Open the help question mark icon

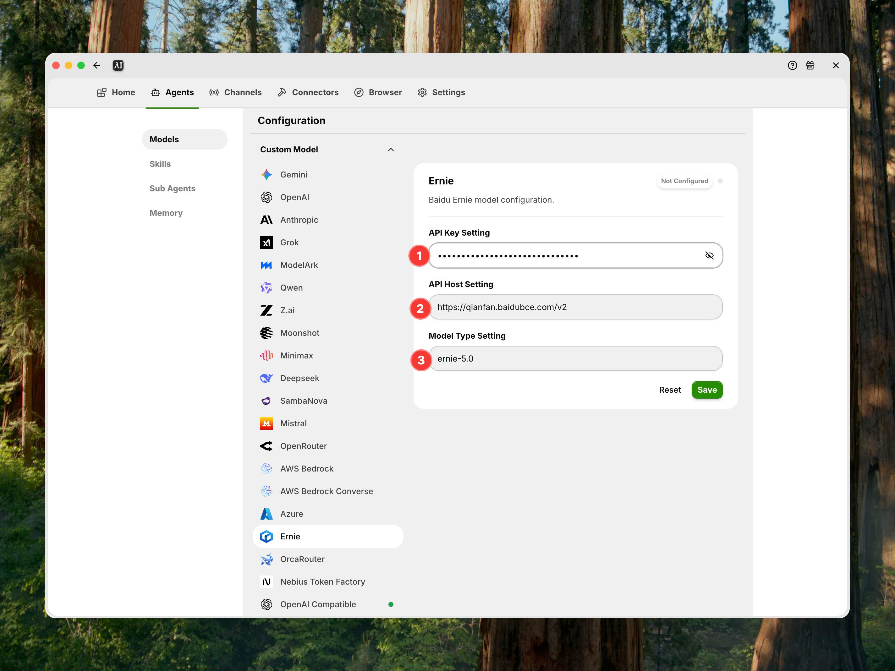[x=792, y=66]
